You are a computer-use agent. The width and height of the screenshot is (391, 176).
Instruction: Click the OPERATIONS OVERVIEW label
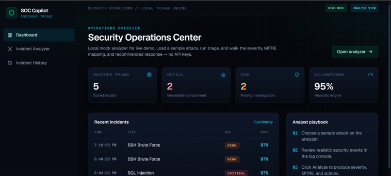[x=114, y=28]
